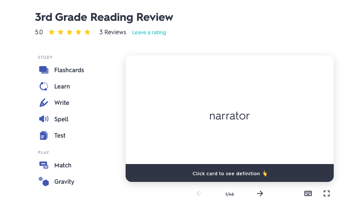Image resolution: width=359 pixels, height=215 pixels.
Task: Launch the Gravity game icon
Action: click(x=44, y=182)
